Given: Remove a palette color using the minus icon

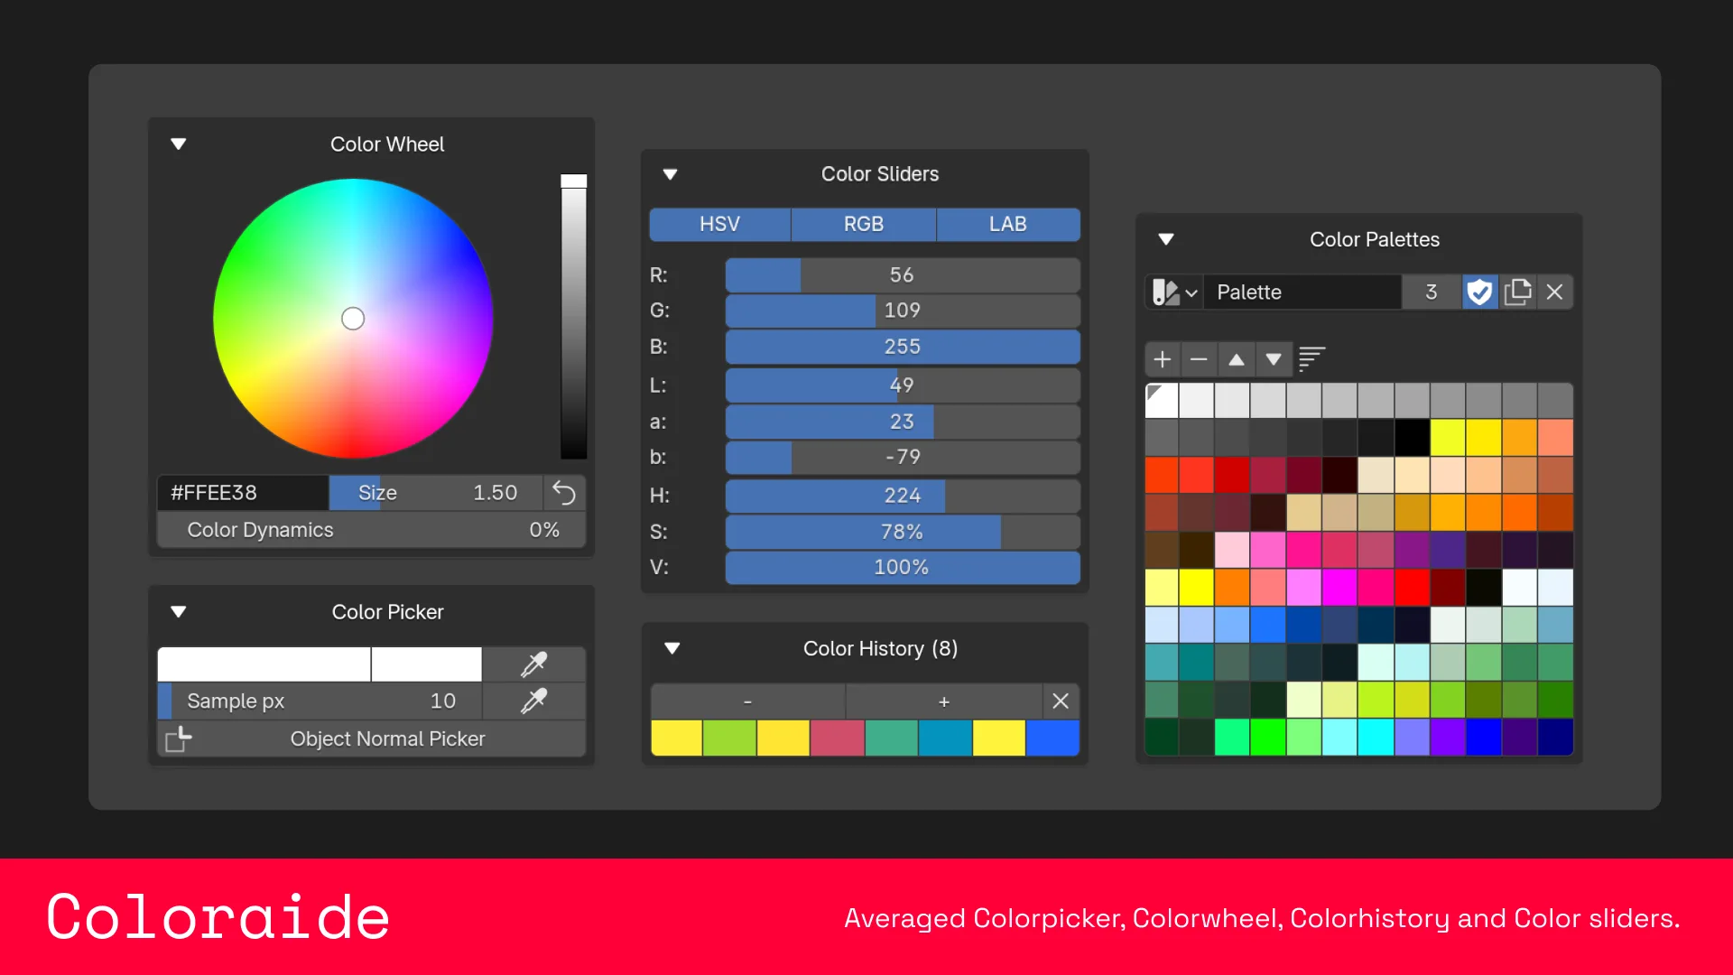Looking at the screenshot, I should tap(1199, 358).
